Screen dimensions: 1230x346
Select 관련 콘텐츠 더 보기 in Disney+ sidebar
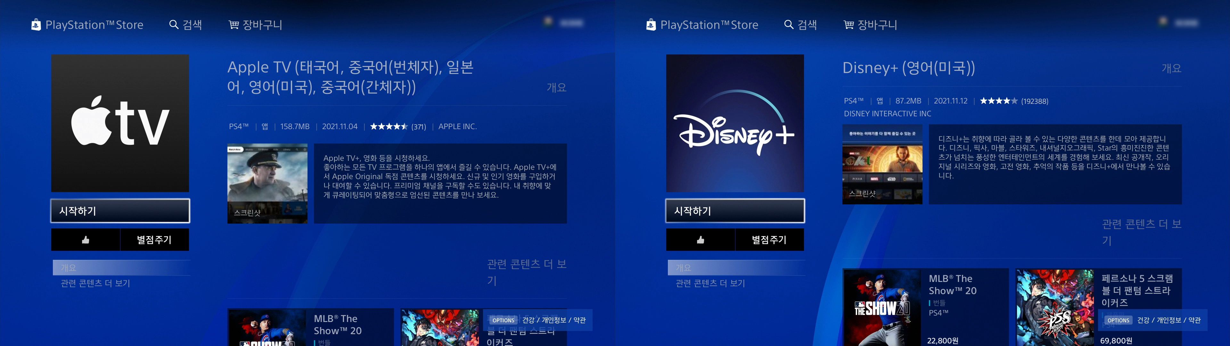pos(710,284)
